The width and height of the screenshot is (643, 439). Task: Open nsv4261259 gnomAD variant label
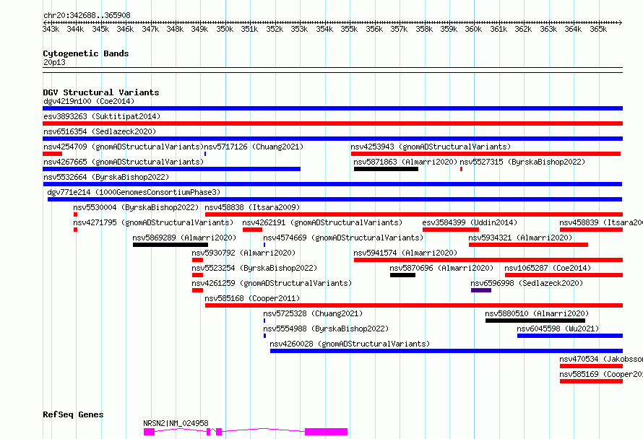[272, 283]
